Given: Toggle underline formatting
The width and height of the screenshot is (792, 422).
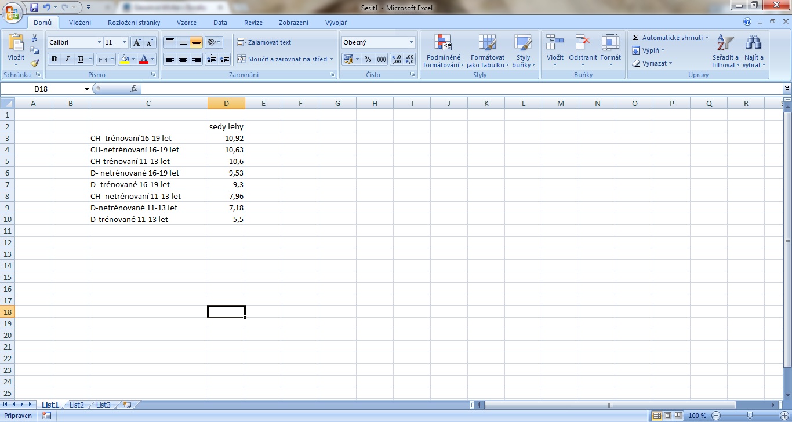Looking at the screenshot, I should pos(81,59).
